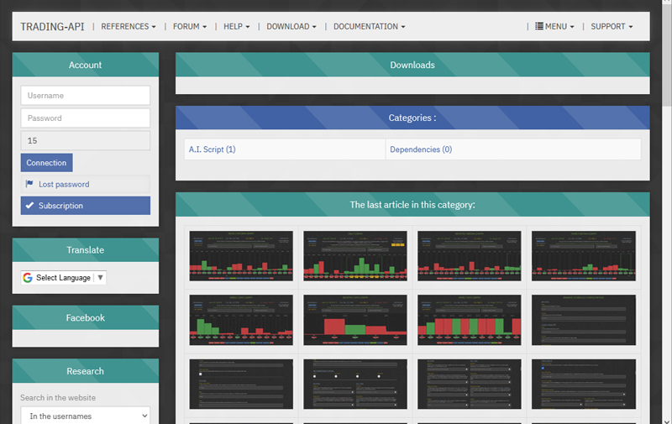Focus the Password field
The image size is (672, 424).
85,118
